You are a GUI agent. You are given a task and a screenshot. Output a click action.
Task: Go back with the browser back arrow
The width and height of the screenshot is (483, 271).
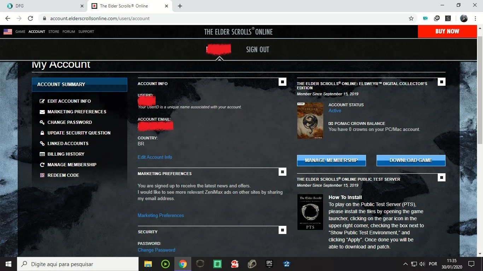point(8,18)
